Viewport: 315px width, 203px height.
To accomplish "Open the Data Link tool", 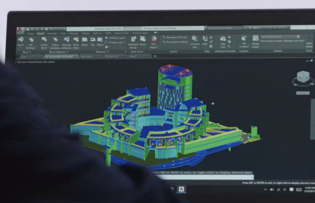I will click(x=223, y=42).
